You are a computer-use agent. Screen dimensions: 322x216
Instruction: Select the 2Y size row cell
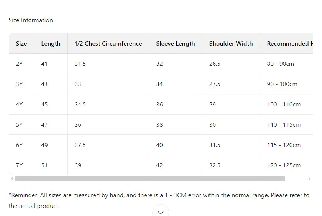(x=20, y=64)
